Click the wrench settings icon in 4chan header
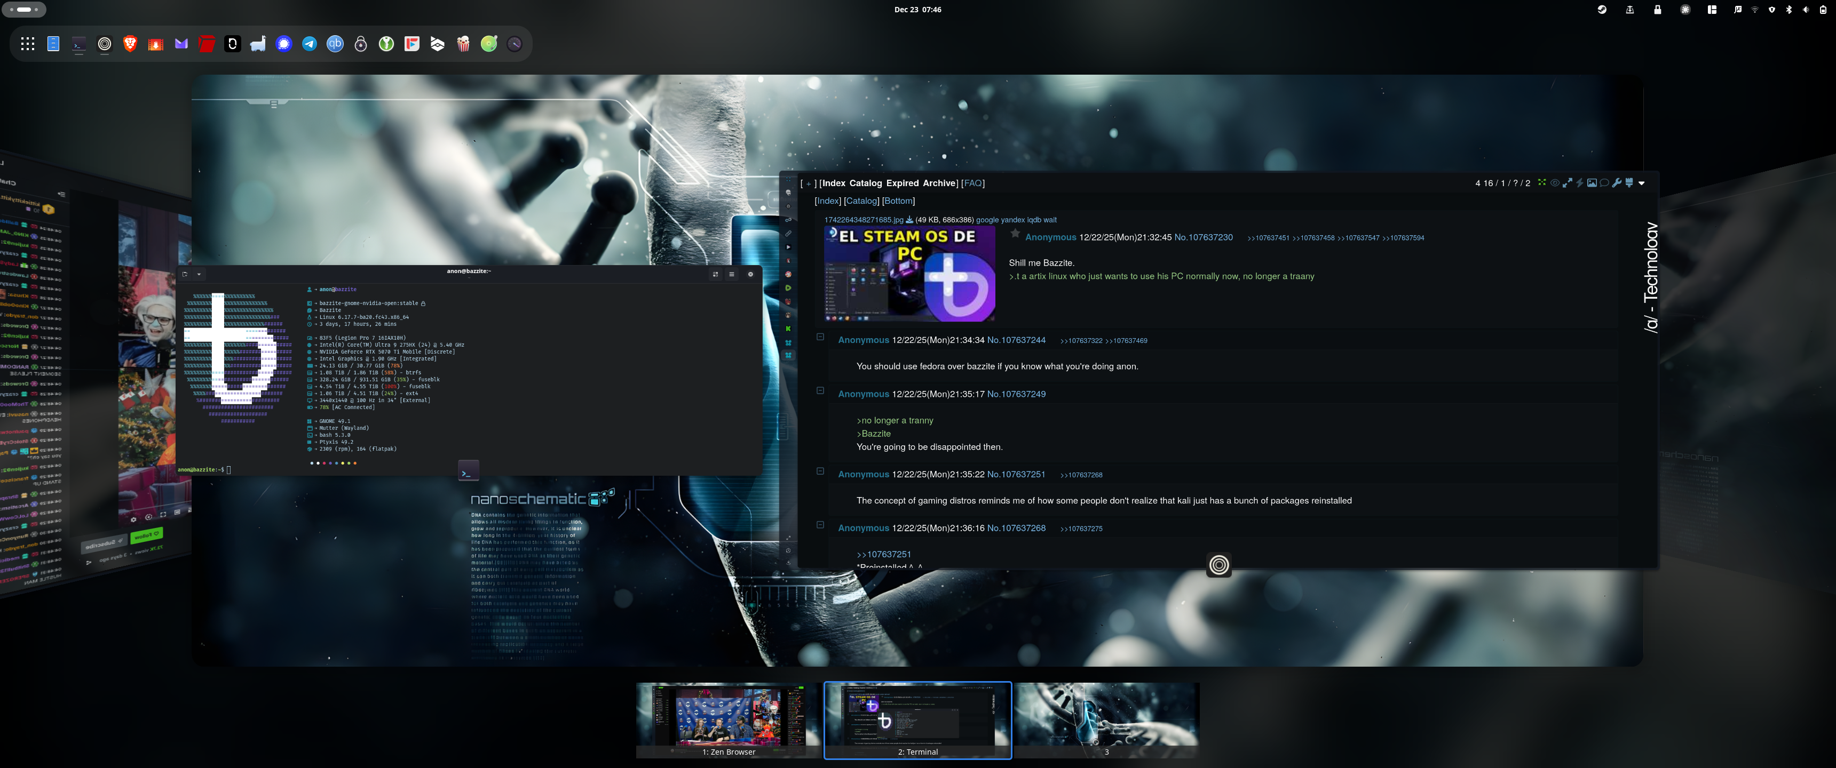Screen dimensions: 1836x768 coord(1617,183)
